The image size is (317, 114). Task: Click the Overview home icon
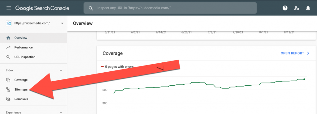tap(8, 38)
